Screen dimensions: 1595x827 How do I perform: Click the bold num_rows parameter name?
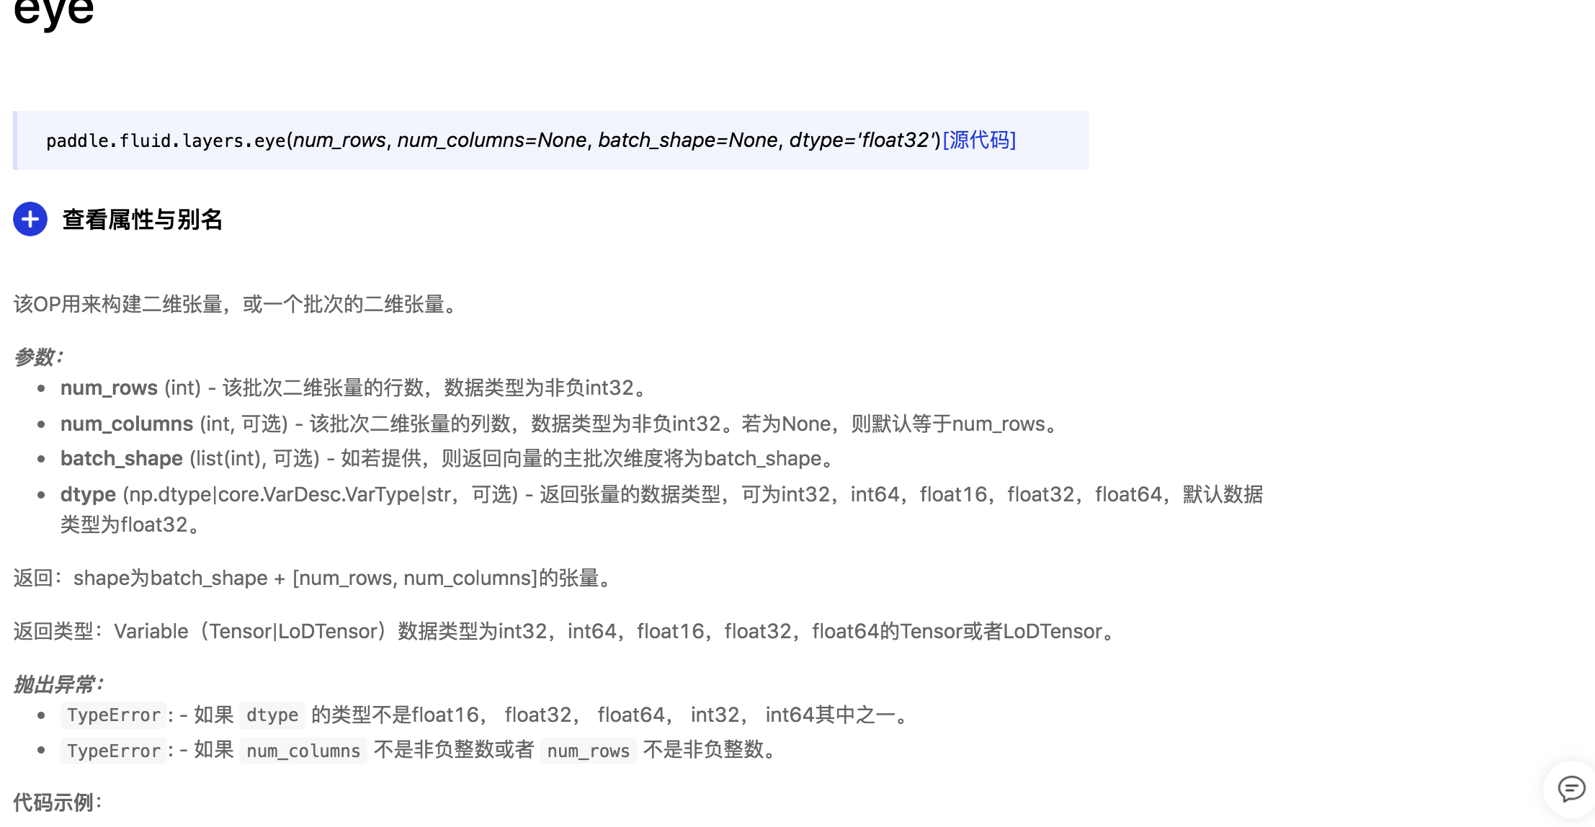109,388
